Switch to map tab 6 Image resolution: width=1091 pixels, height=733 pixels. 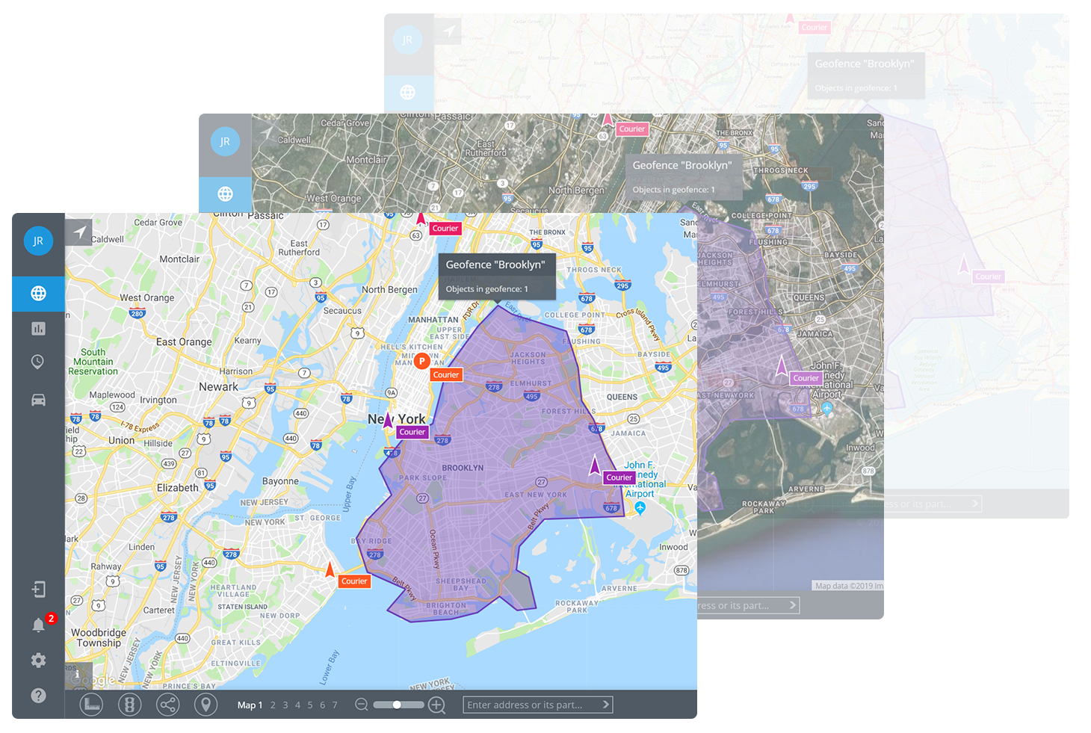coord(323,705)
